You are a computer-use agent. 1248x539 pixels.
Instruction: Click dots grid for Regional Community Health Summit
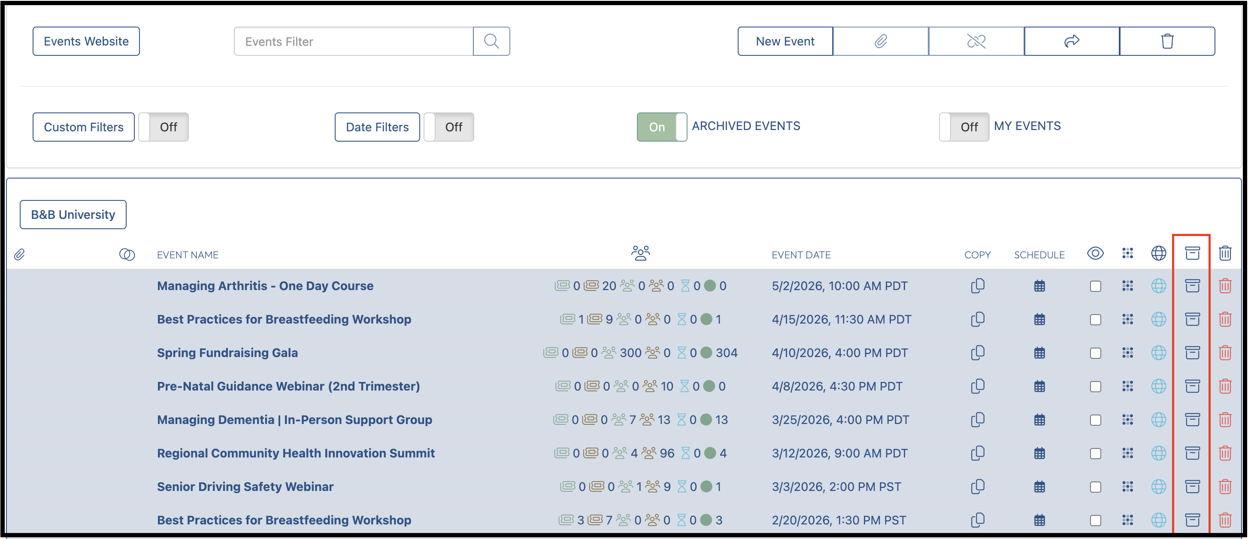[x=1127, y=453]
